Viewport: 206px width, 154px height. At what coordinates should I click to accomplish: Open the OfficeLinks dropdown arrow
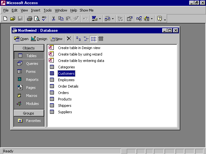coord(100,19)
